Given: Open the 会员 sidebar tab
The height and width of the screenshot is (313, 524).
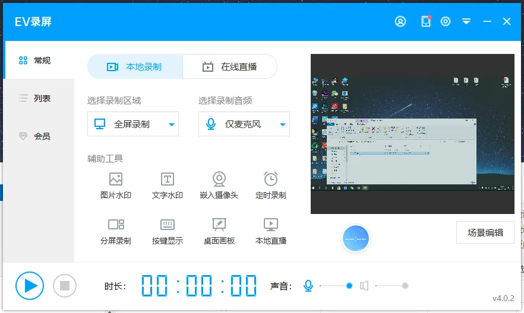Looking at the screenshot, I should tap(39, 136).
